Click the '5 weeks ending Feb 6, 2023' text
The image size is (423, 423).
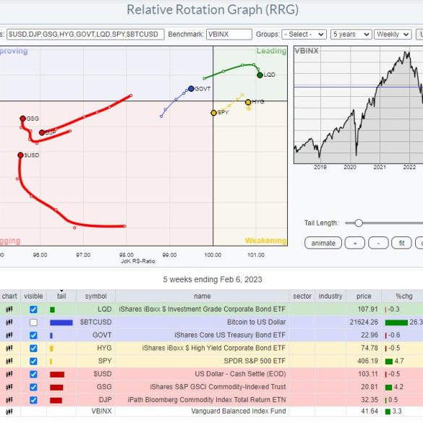(x=213, y=279)
